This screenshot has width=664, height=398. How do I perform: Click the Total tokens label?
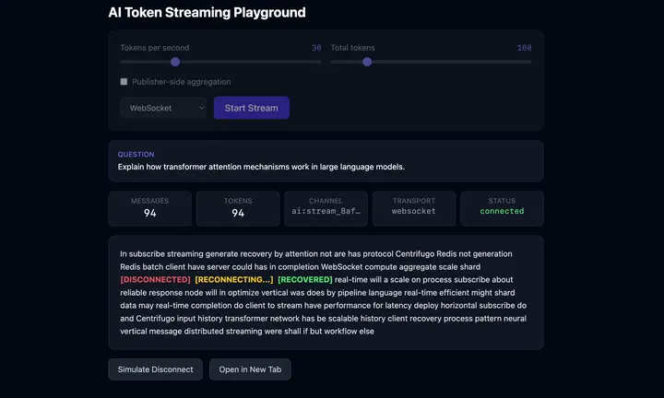(x=352, y=48)
